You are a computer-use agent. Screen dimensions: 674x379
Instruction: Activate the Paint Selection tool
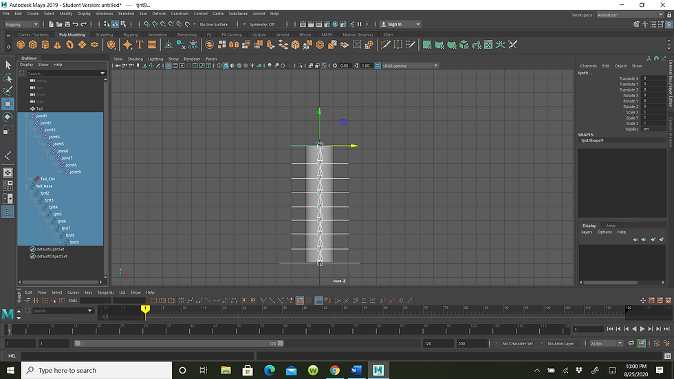(x=8, y=91)
